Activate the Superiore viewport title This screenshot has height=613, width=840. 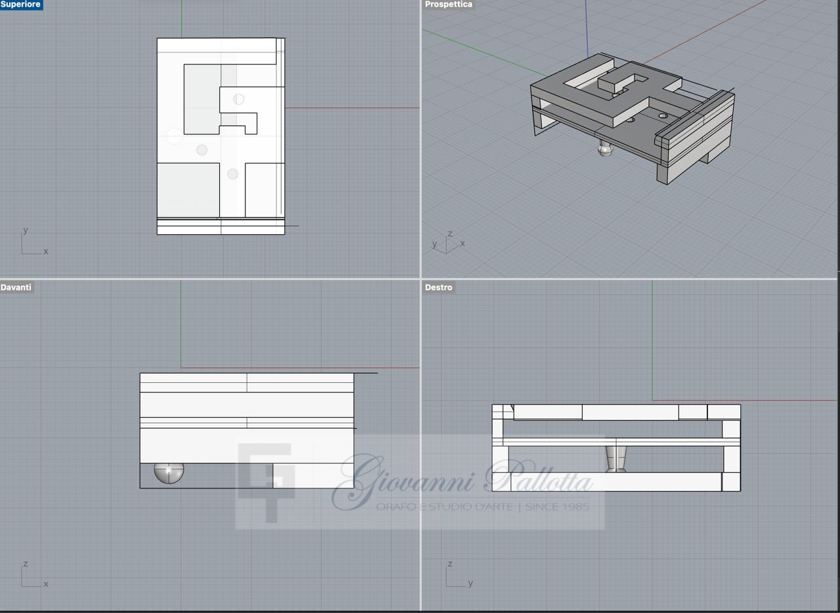click(21, 5)
